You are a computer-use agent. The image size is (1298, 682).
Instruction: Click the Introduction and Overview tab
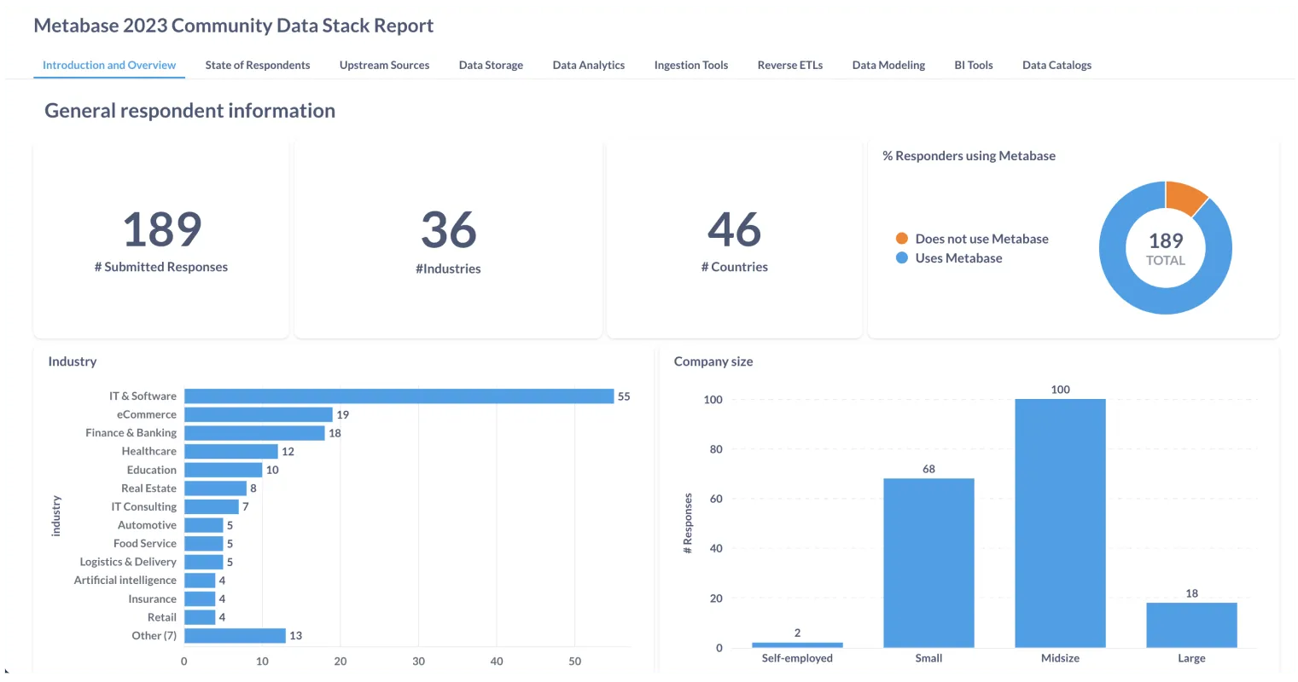click(x=109, y=65)
